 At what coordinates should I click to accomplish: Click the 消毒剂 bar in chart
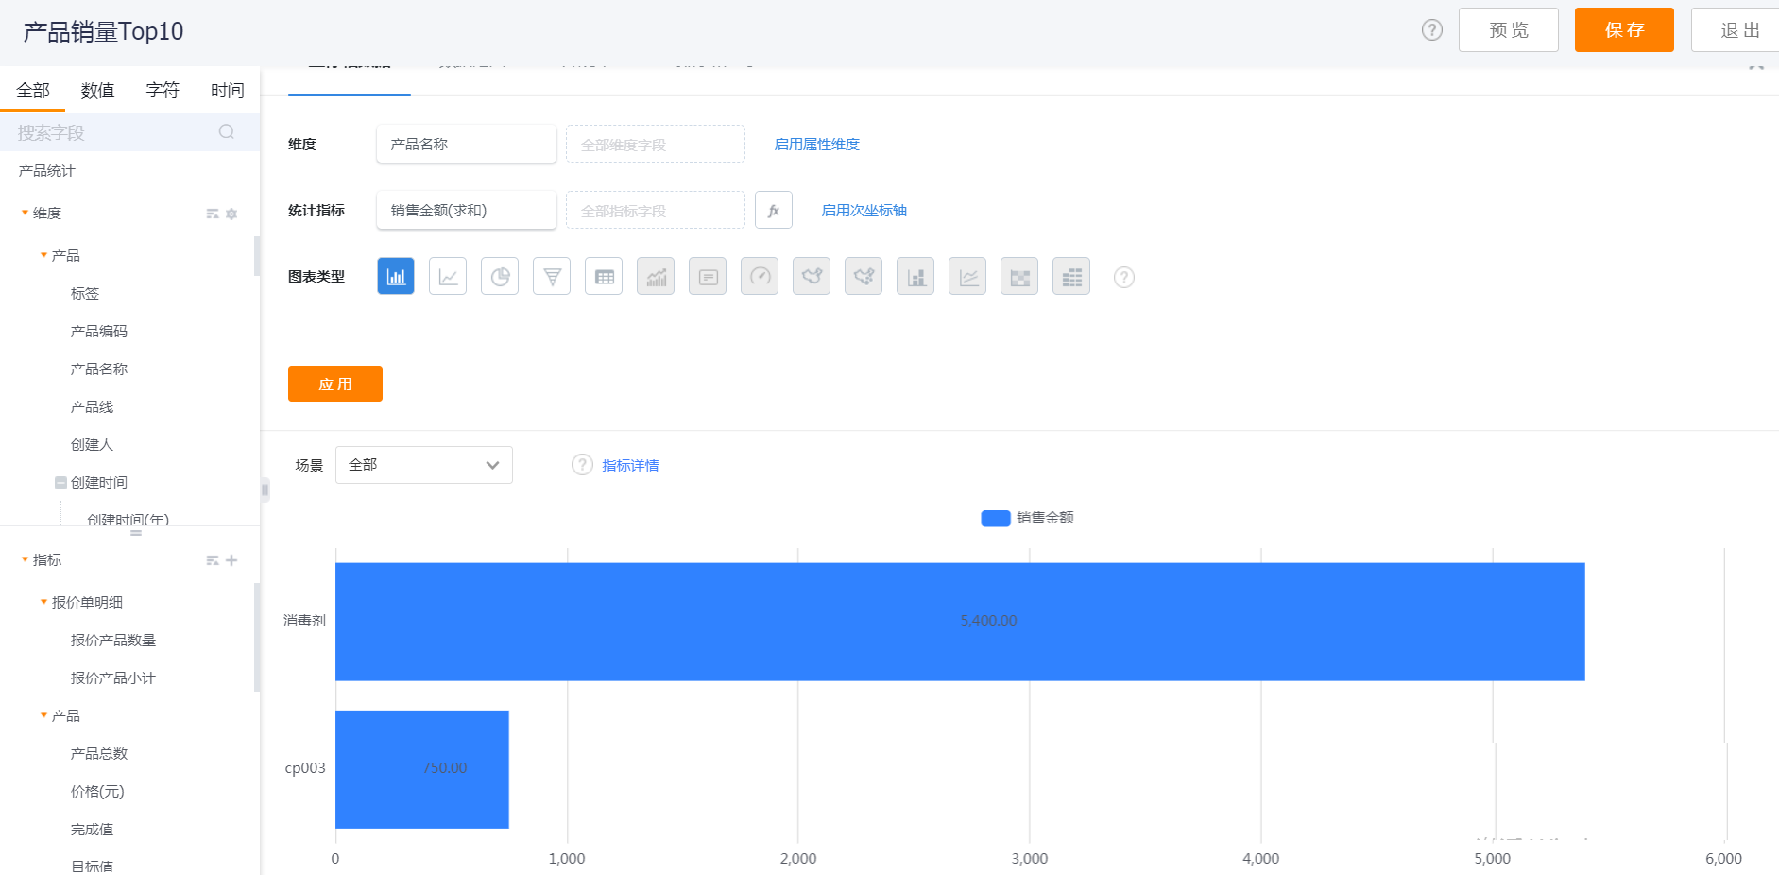click(x=960, y=622)
